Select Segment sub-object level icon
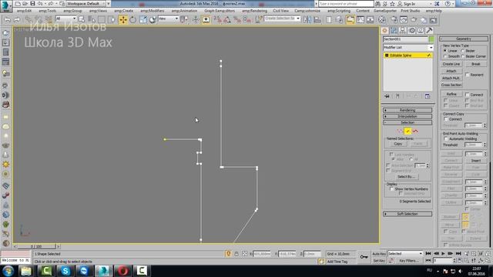Viewport: 493px width, 277px height. pos(407,131)
